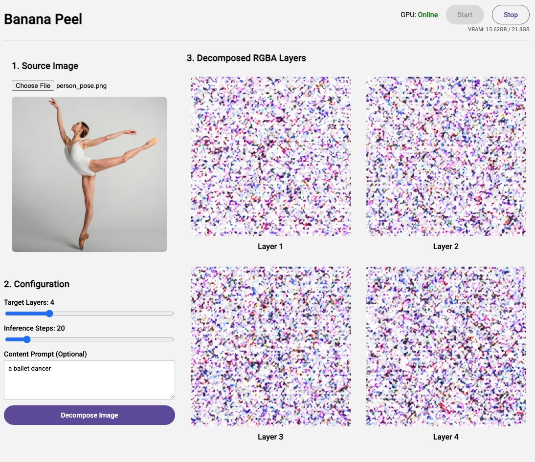Click inside the Content Prompt text area
The image size is (535, 462).
[89, 379]
